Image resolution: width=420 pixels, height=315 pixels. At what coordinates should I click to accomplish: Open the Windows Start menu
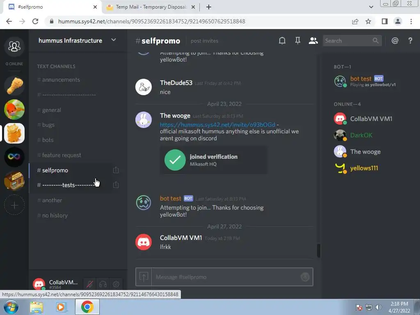point(11,307)
